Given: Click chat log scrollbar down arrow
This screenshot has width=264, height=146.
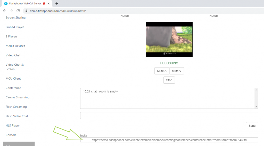Looking at the screenshot, I should 256,107.
